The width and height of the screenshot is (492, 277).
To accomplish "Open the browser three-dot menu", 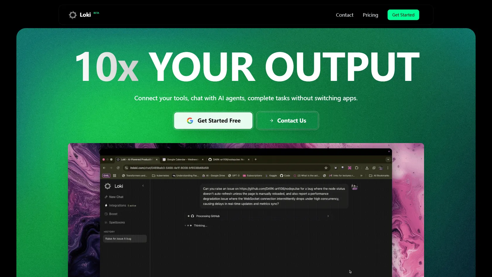I will coord(388,168).
